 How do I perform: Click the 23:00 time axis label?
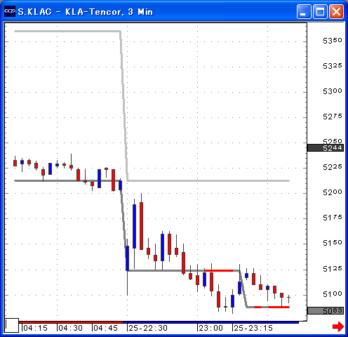tap(210, 328)
